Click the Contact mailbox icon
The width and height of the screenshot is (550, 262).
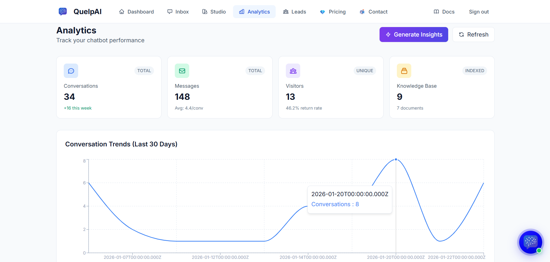[x=362, y=12]
